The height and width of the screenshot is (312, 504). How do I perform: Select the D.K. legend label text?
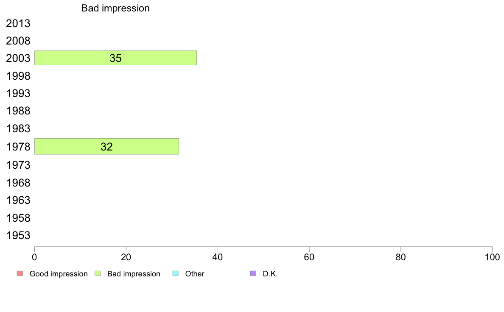[270, 274]
